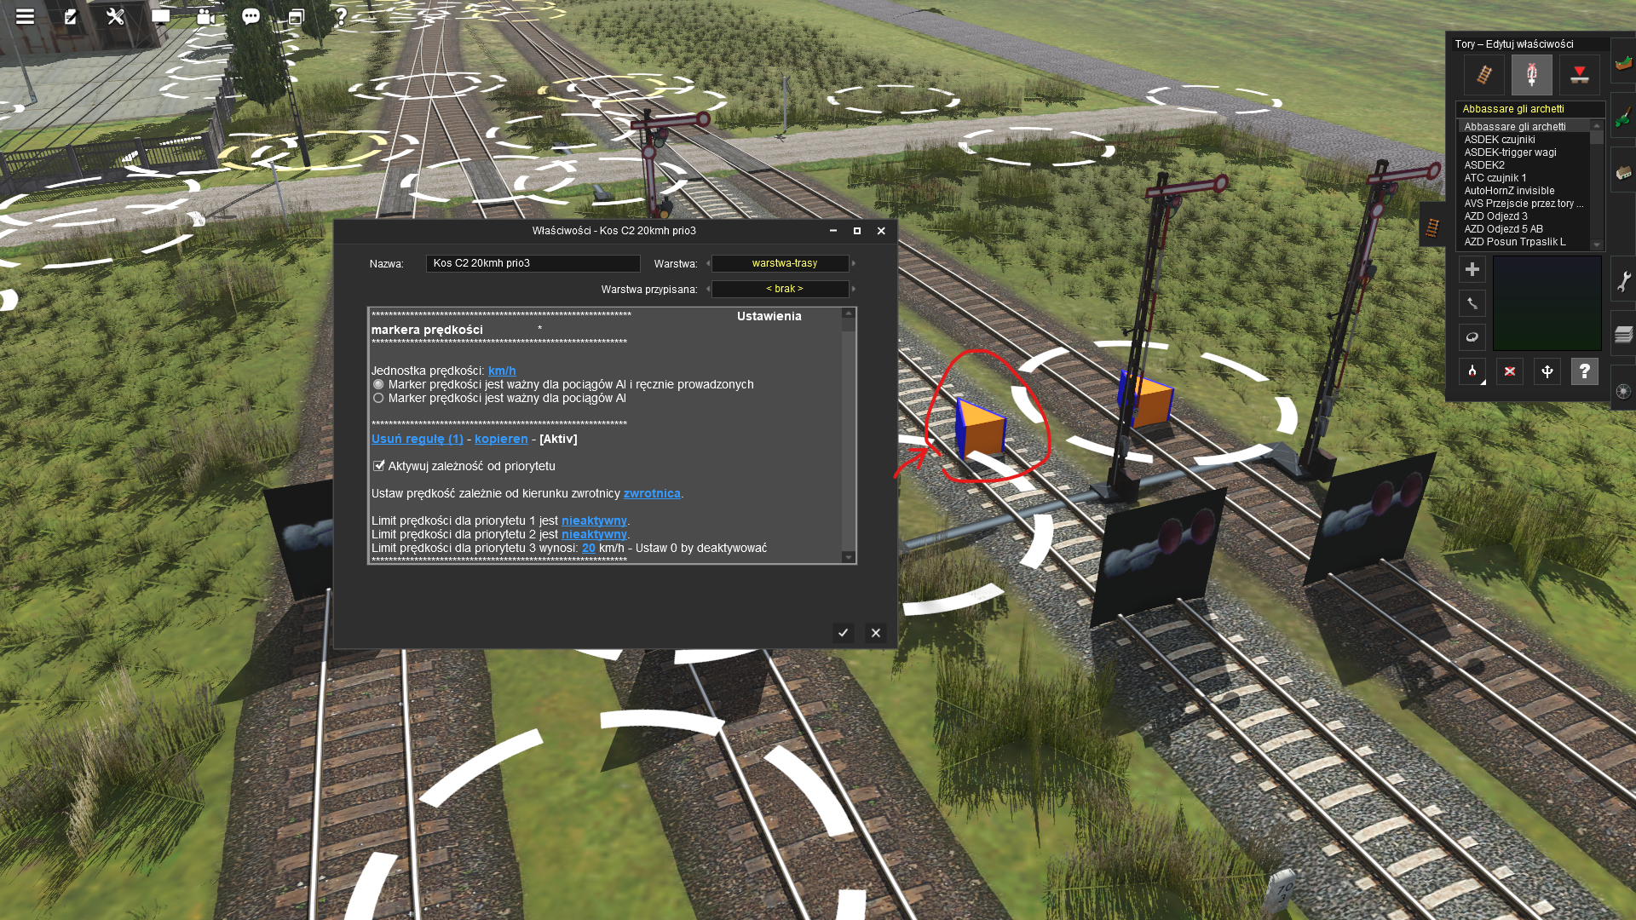Click the Nazwa input field

(x=533, y=263)
